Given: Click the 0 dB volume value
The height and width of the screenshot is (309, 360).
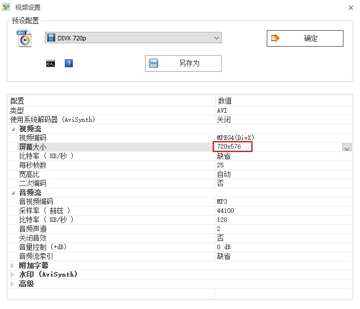Looking at the screenshot, I should point(224,247).
